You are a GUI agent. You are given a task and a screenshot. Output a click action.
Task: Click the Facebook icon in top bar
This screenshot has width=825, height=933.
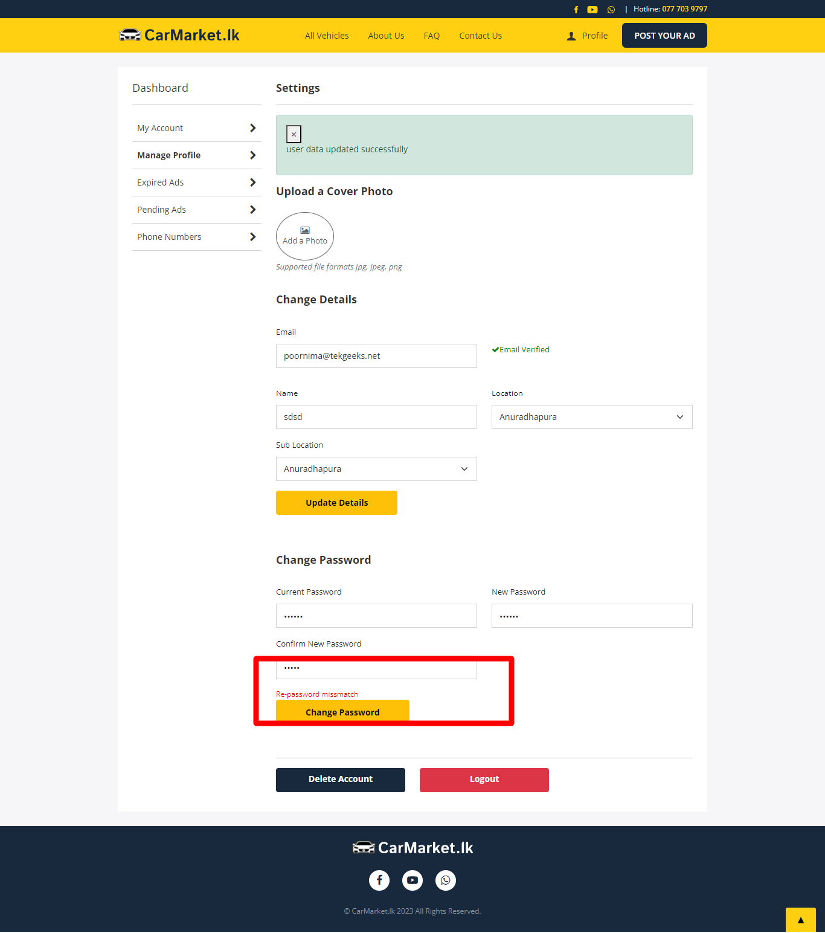pos(576,10)
